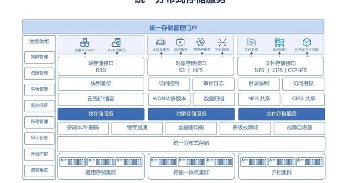Select the 缓存加速 box

click(x=137, y=128)
